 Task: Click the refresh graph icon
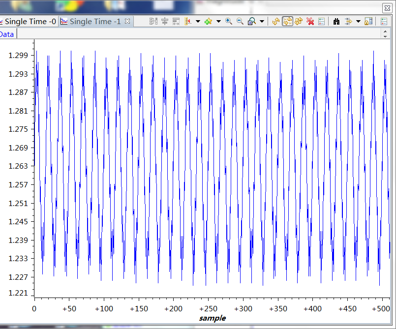point(275,21)
